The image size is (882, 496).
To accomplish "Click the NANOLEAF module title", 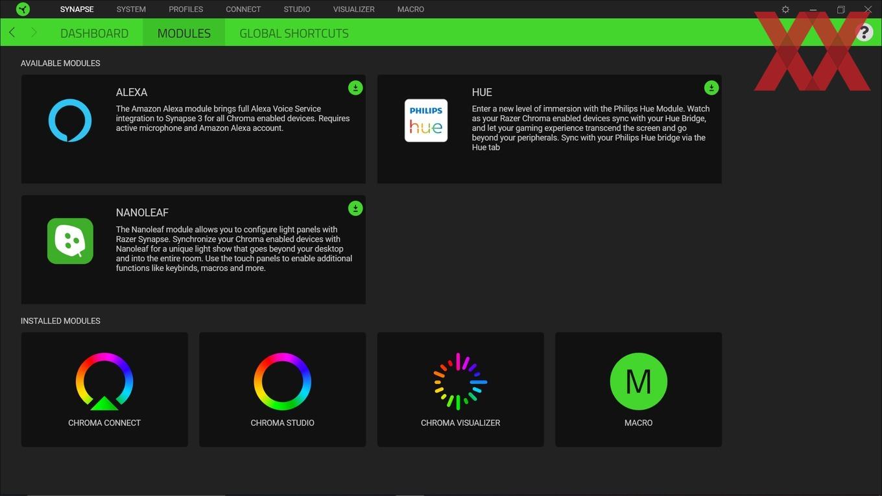I will [142, 213].
